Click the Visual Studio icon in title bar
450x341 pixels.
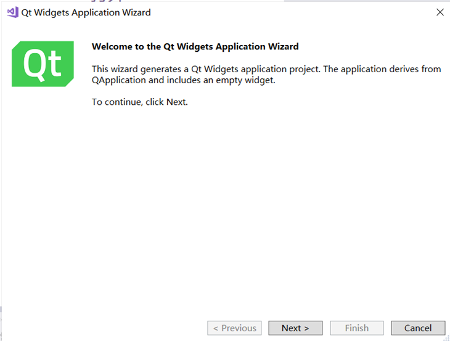coord(12,12)
